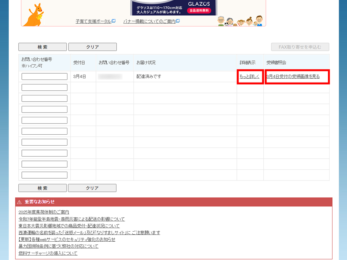Image resolution: width=347 pixels, height=260 pixels.
Task: Click the bottom 検索 button below the table
Action: coord(42,188)
